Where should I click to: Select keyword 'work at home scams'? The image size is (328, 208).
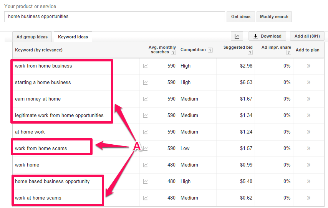(38, 198)
